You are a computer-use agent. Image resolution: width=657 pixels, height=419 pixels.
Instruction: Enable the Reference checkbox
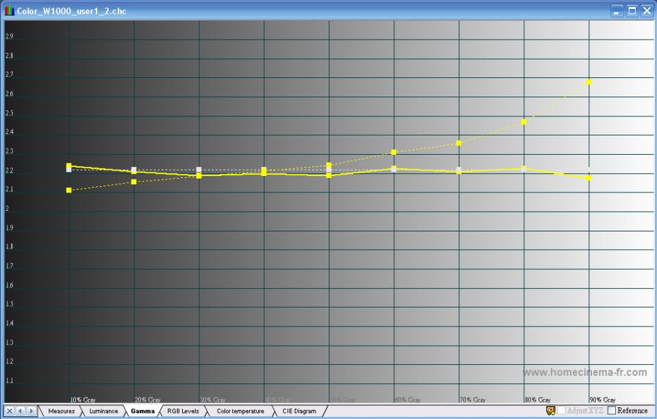[612, 411]
